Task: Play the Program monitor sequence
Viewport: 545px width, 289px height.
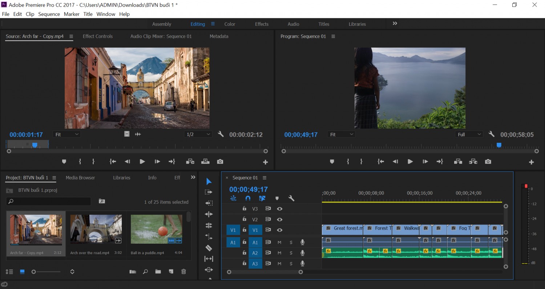Action: coord(410,161)
